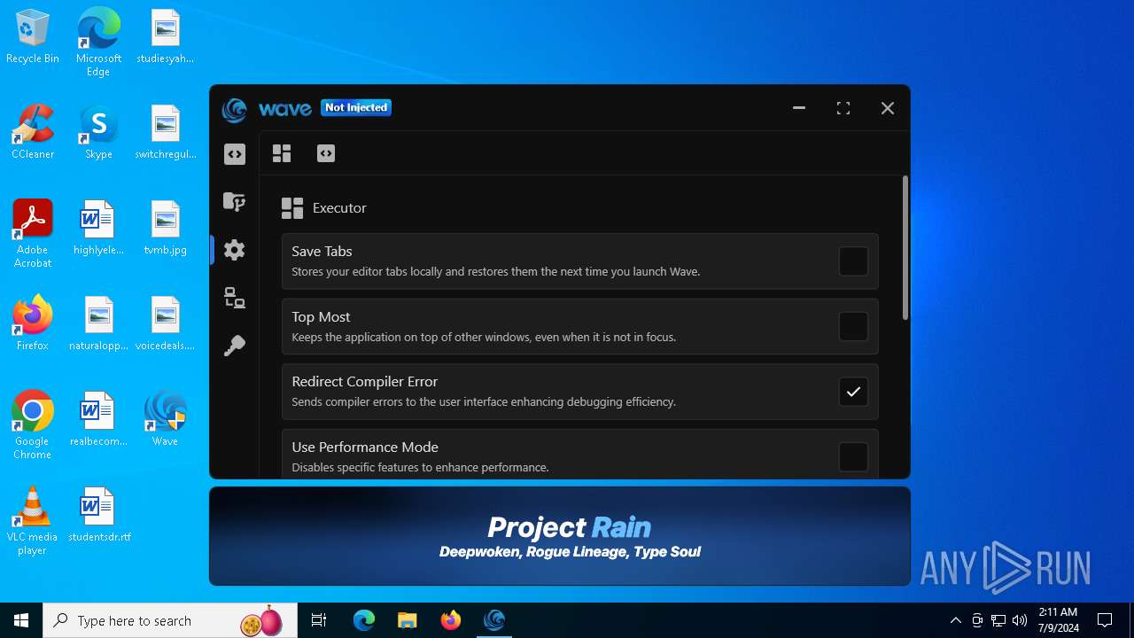This screenshot has width=1134, height=638.
Task: Select the Wave desktop shortcut
Action: (x=165, y=419)
